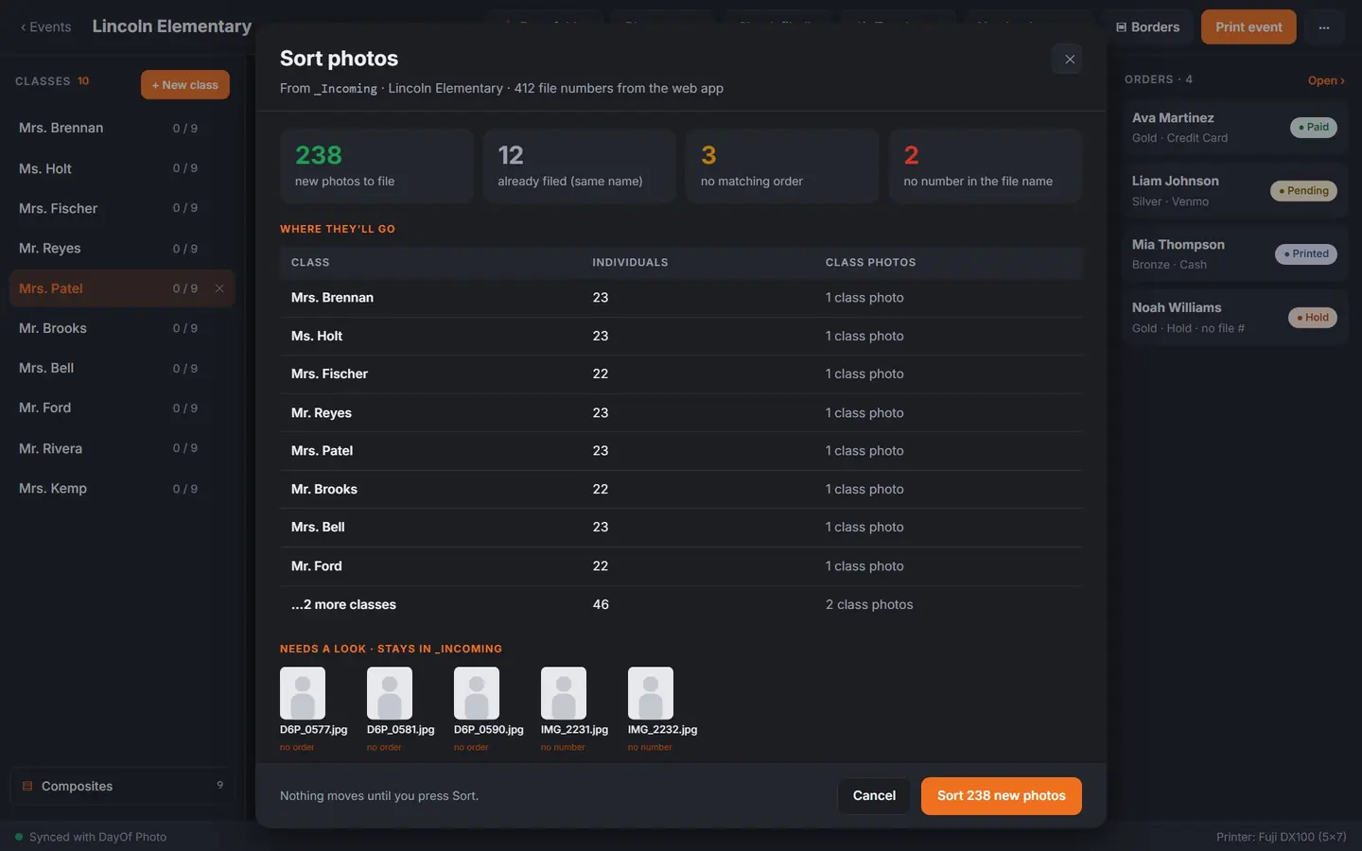Select the D6P_0577.jpg thumbnail
The image size is (1362, 851).
(303, 693)
